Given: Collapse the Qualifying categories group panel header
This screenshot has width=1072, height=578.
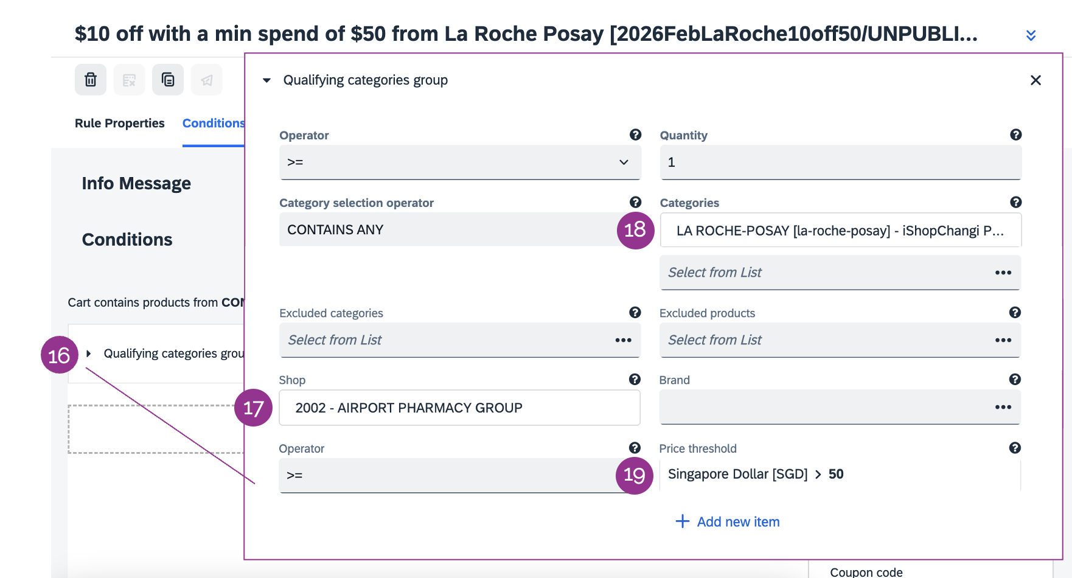Looking at the screenshot, I should click(x=266, y=80).
